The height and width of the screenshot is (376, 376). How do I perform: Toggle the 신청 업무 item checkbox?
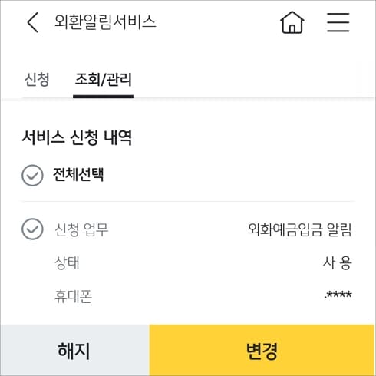pos(32,229)
